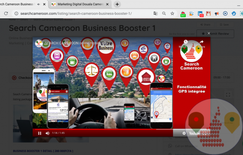
Task: Open extension with 547 badge
Action: click(183, 14)
